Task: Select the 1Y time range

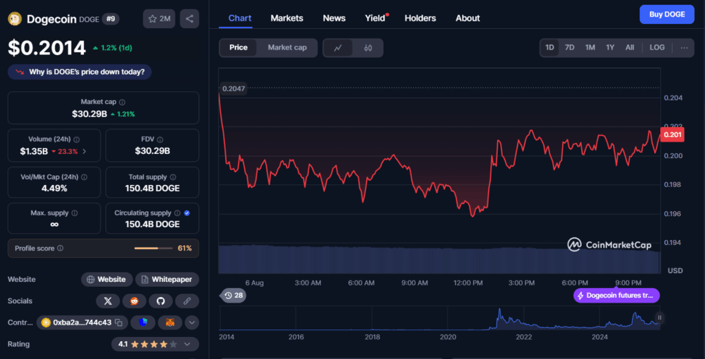Action: click(610, 47)
